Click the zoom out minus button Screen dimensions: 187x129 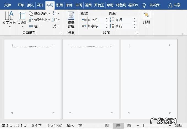[x=138, y=125]
